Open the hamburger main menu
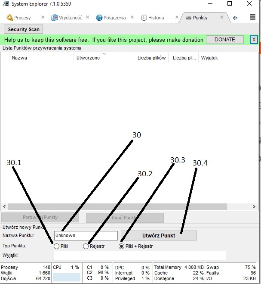261x284 pixels. pos(252,17)
